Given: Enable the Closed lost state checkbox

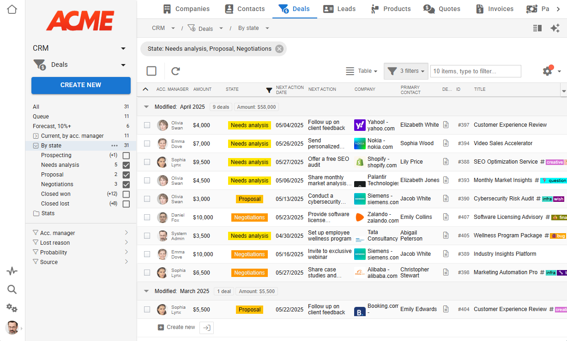Looking at the screenshot, I should 126,204.
